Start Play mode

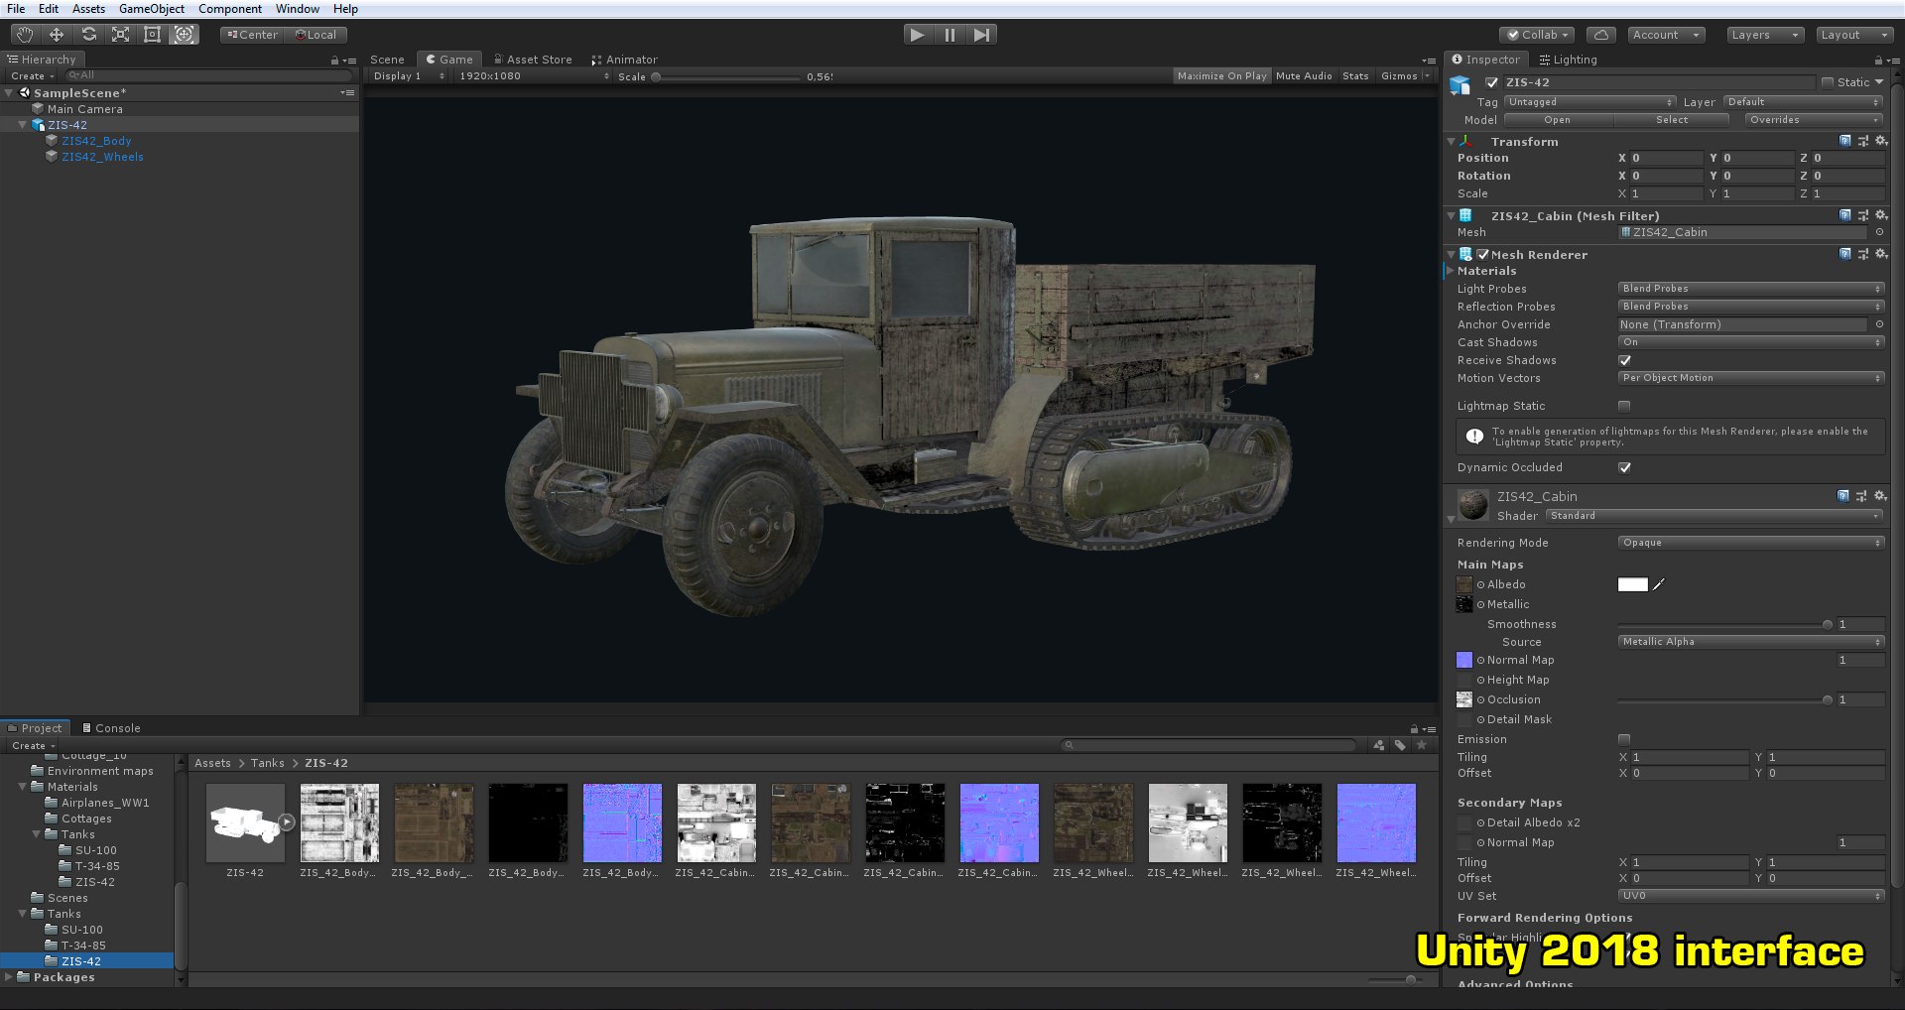coord(918,35)
